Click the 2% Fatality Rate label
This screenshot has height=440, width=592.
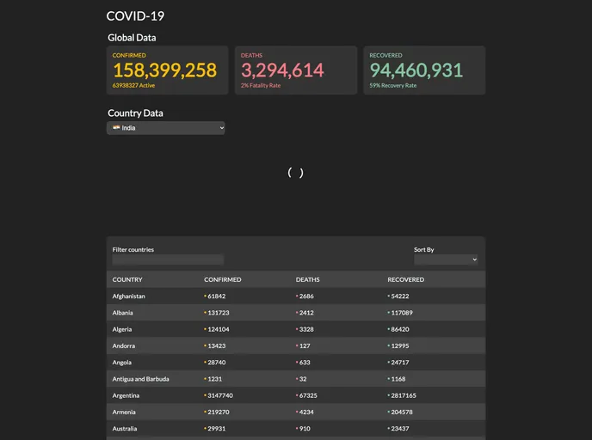coord(261,86)
